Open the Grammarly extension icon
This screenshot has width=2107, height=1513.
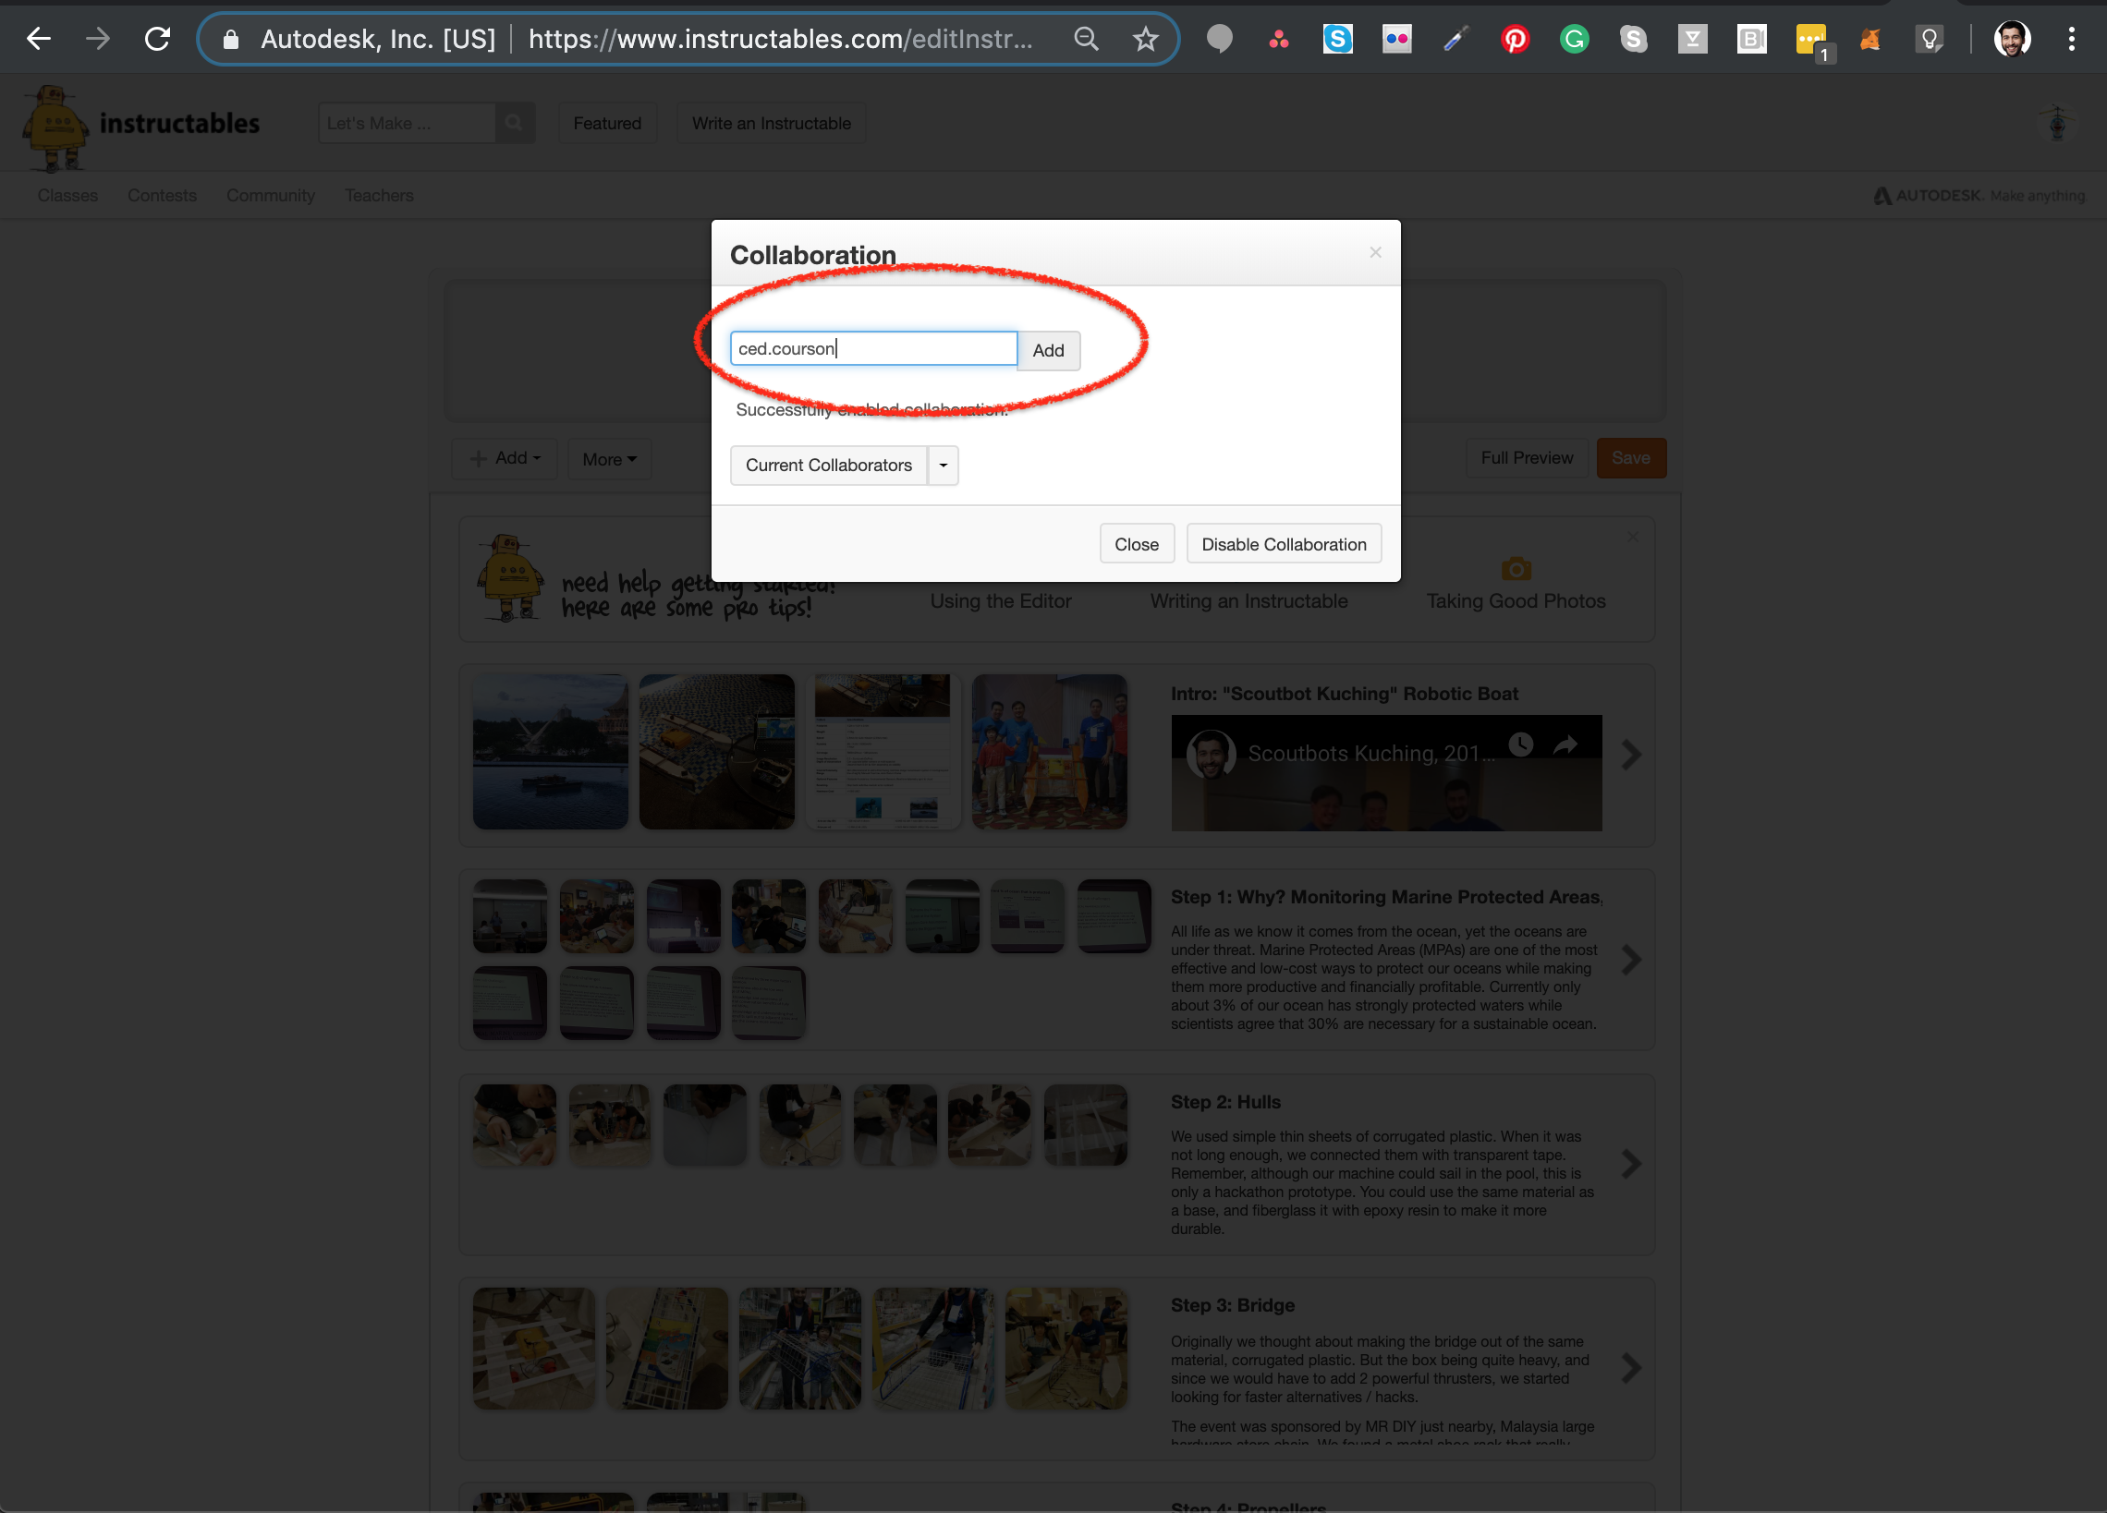click(1575, 39)
